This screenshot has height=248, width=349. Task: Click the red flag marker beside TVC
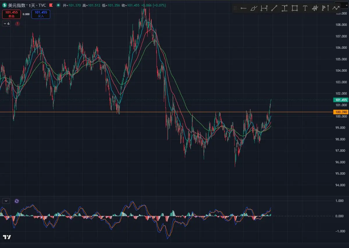pyautogui.click(x=51, y=5)
